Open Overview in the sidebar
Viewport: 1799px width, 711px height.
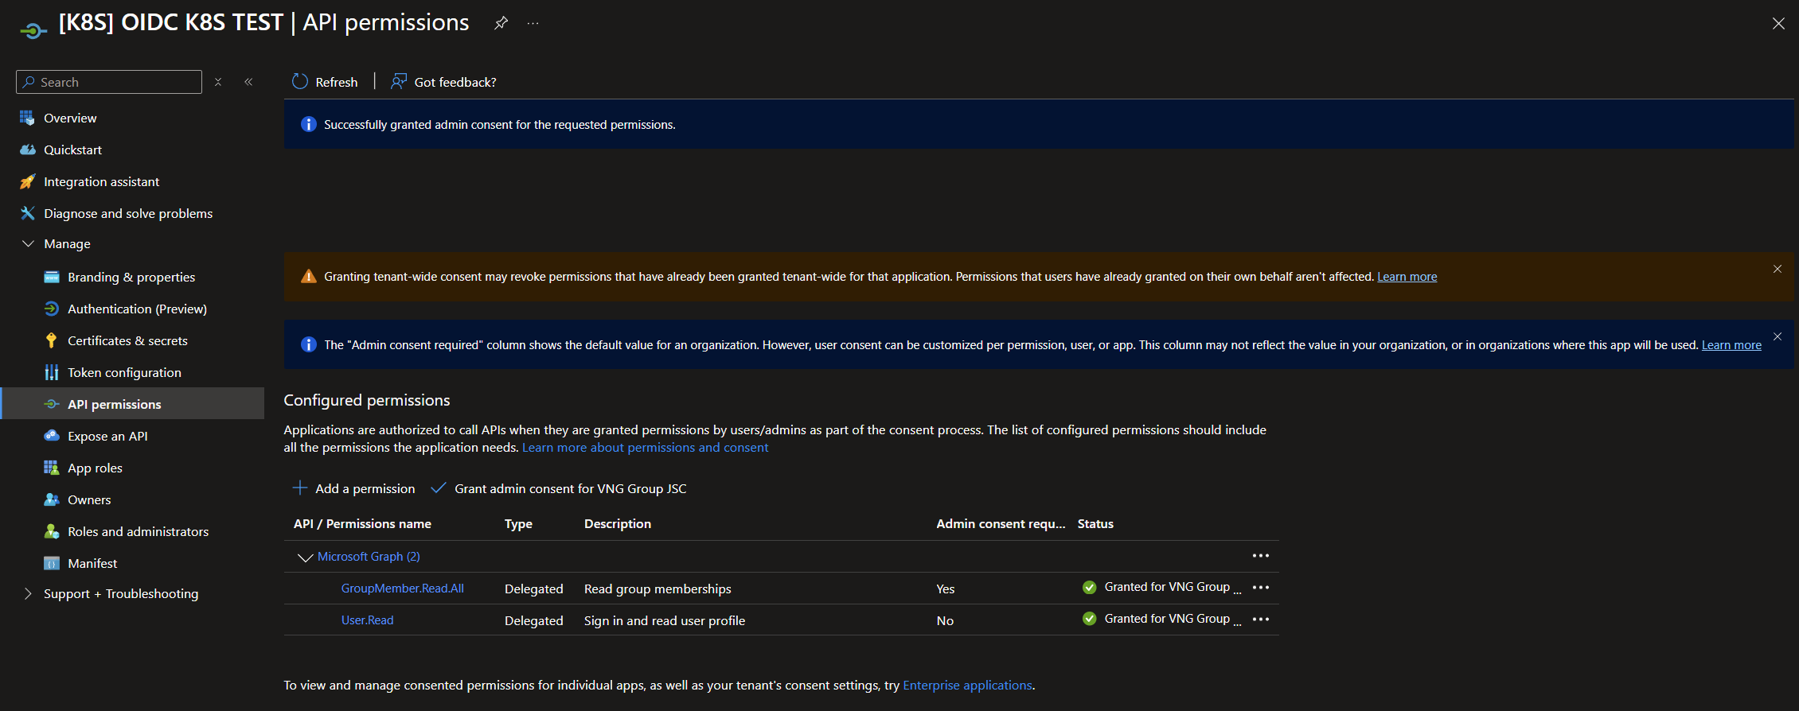pyautogui.click(x=70, y=118)
